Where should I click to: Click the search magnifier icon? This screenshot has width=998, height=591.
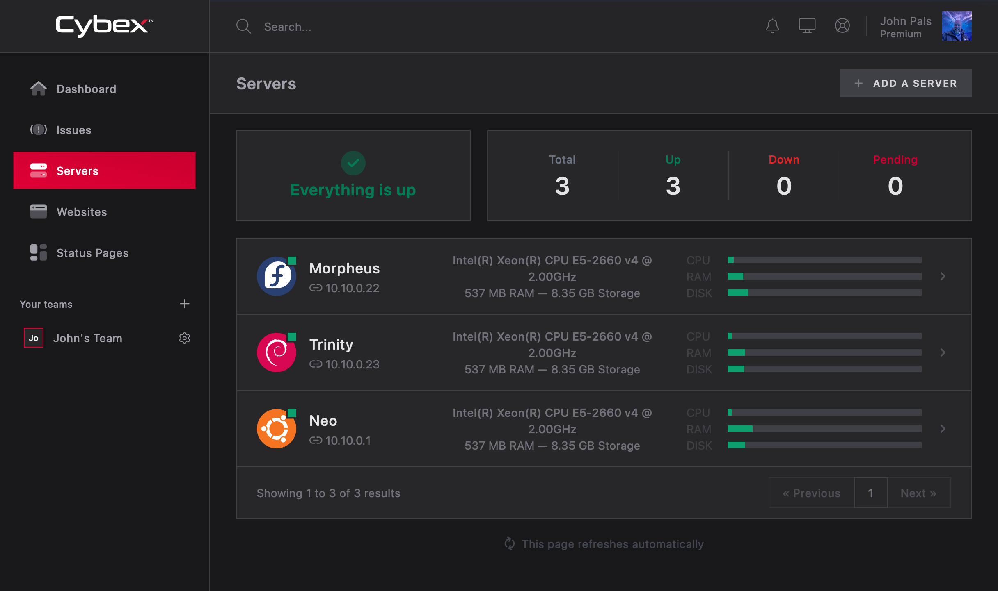click(x=243, y=27)
